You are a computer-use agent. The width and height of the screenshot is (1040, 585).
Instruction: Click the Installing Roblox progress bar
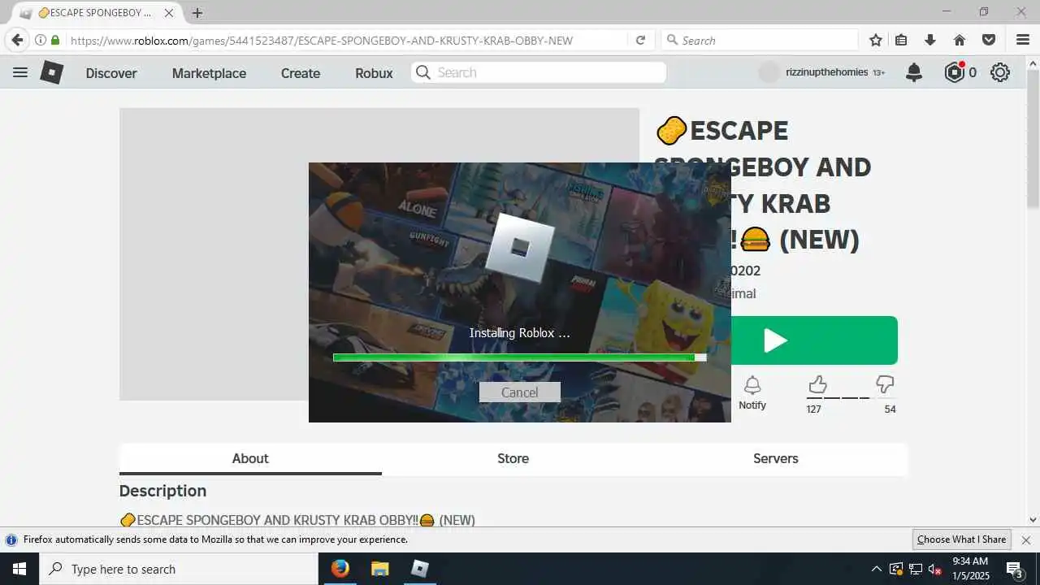pos(520,357)
